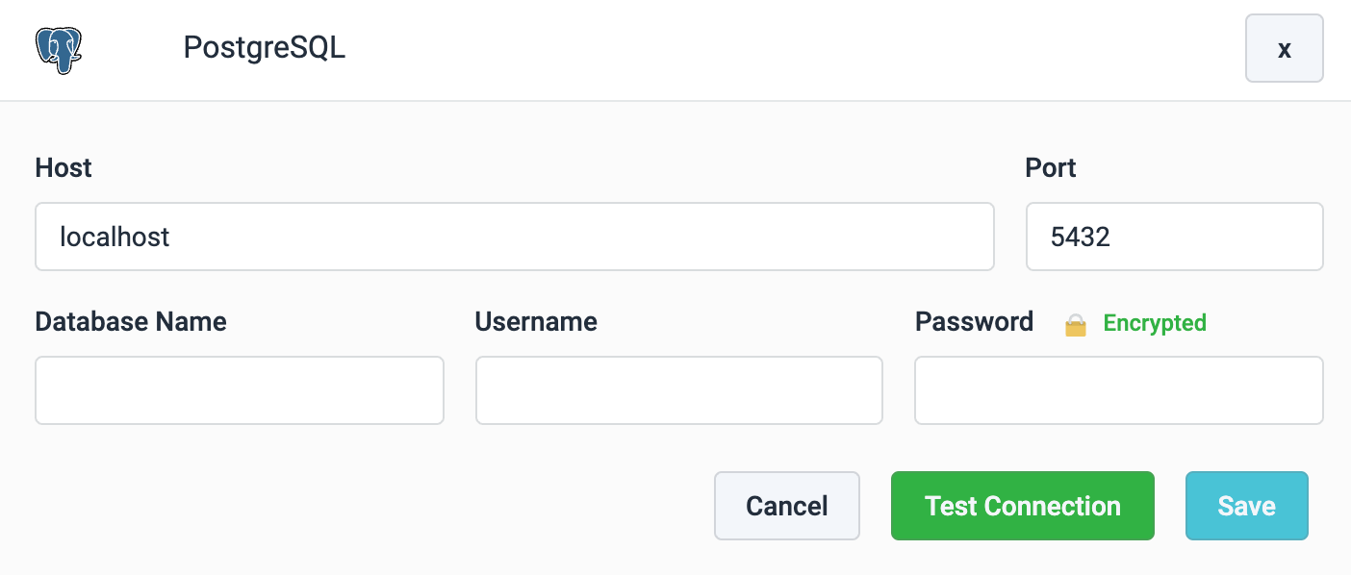Click the PostgreSQL elephant logo
The width and height of the screenshot is (1351, 575).
click(59, 49)
